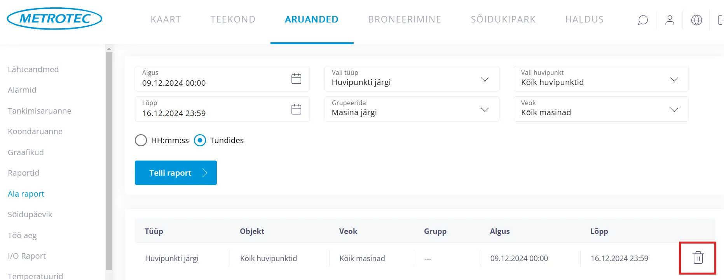This screenshot has width=724, height=280.
Task: Open calendar for Lõpp date field
Action: [296, 109]
